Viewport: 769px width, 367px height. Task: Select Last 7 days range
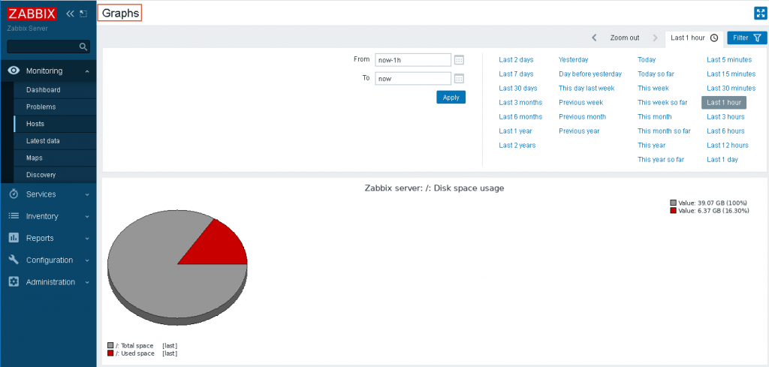point(516,74)
